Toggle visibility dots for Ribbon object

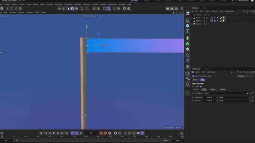pos(206,21)
